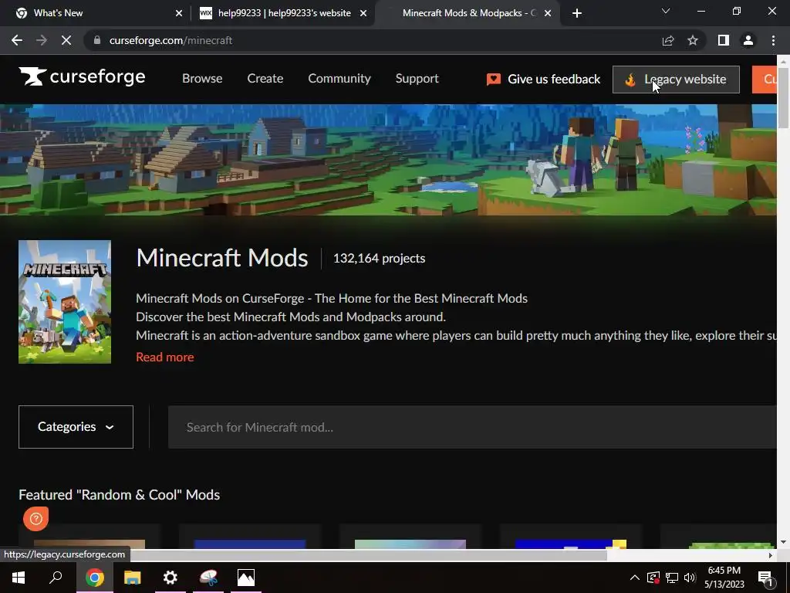Screen dimensions: 790x593
Task: Click Read more link
Action: [x=165, y=357]
